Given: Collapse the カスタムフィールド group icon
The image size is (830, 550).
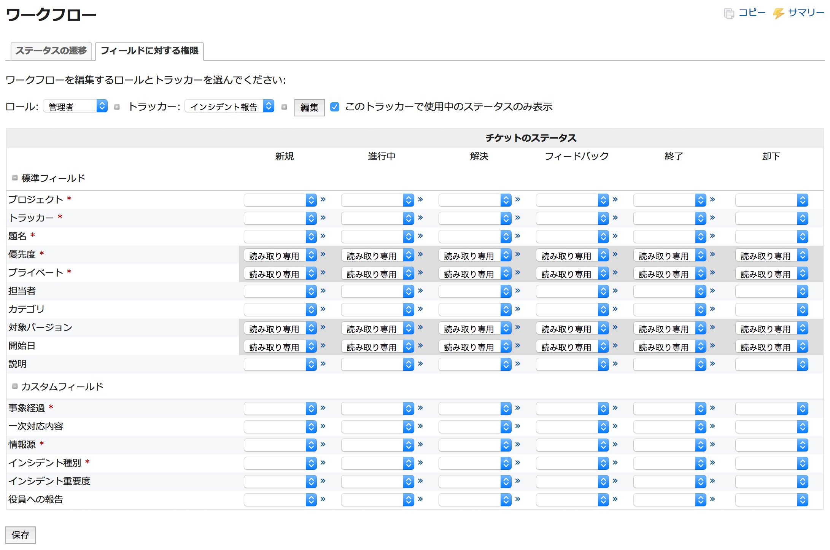Looking at the screenshot, I should click(x=15, y=386).
